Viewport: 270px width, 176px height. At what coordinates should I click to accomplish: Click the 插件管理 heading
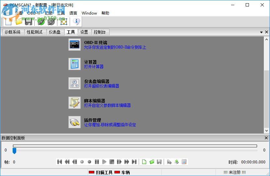coord(92,120)
